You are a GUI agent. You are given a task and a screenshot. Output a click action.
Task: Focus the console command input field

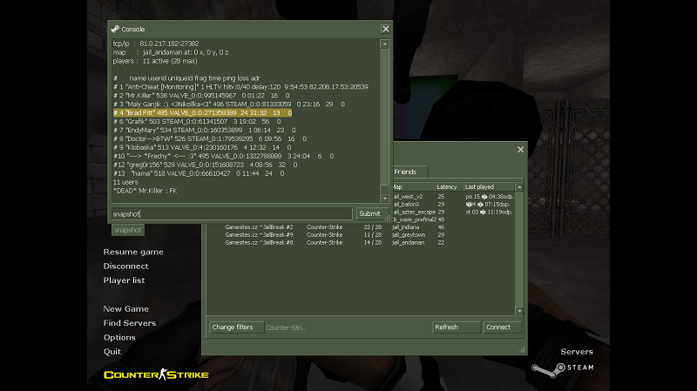click(232, 213)
